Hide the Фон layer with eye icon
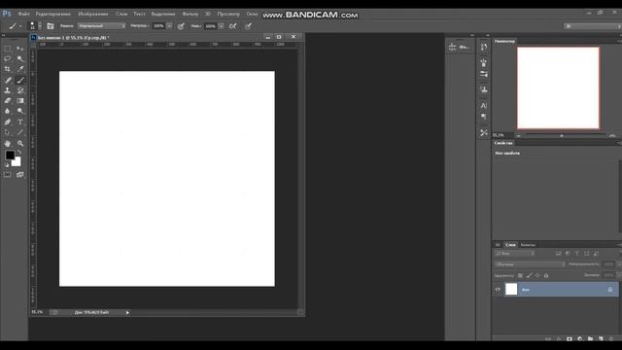 498,290
